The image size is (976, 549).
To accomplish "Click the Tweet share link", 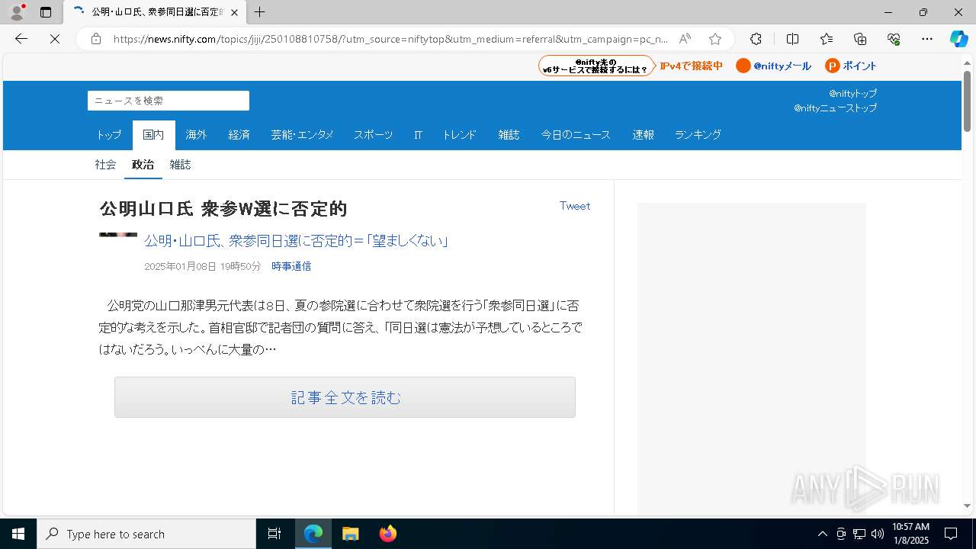I will (x=575, y=206).
